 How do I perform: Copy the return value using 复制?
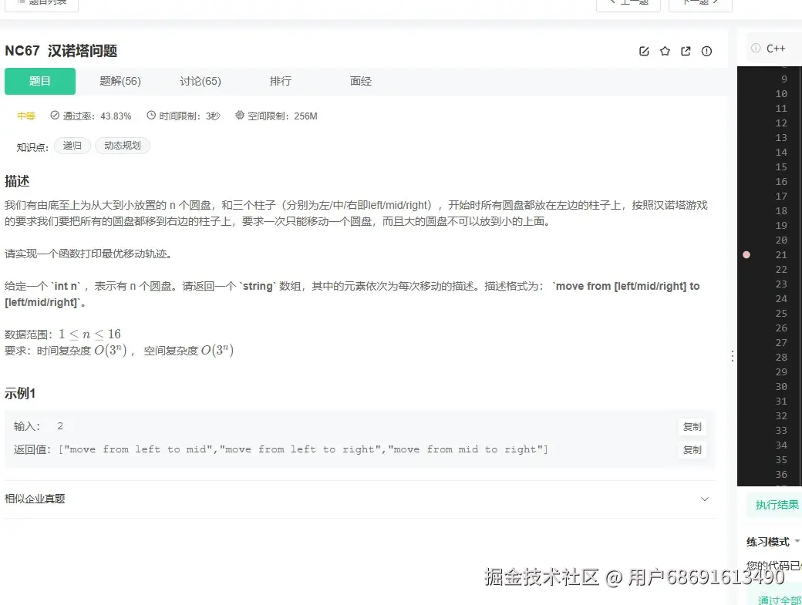pyautogui.click(x=692, y=449)
